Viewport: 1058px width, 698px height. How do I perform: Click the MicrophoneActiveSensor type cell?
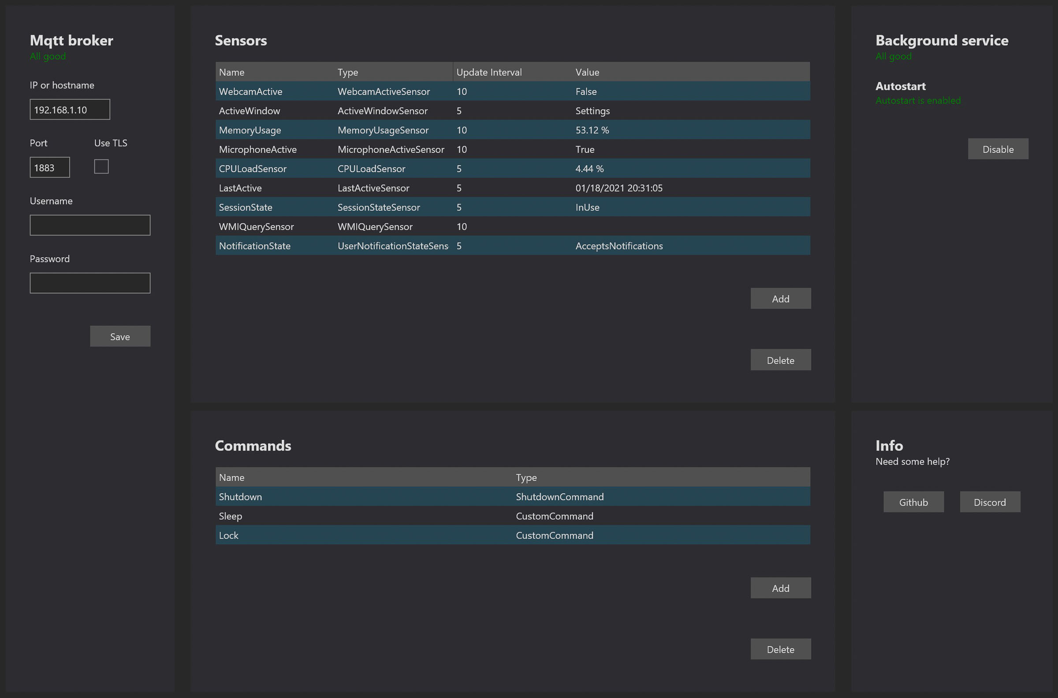click(x=394, y=149)
